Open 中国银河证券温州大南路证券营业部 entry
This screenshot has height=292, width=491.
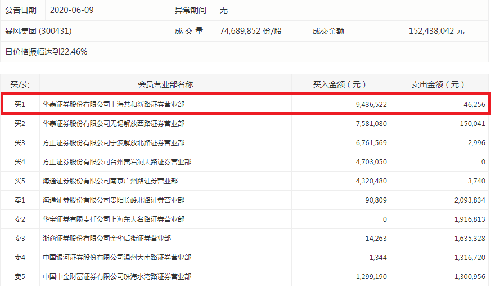[117, 258]
